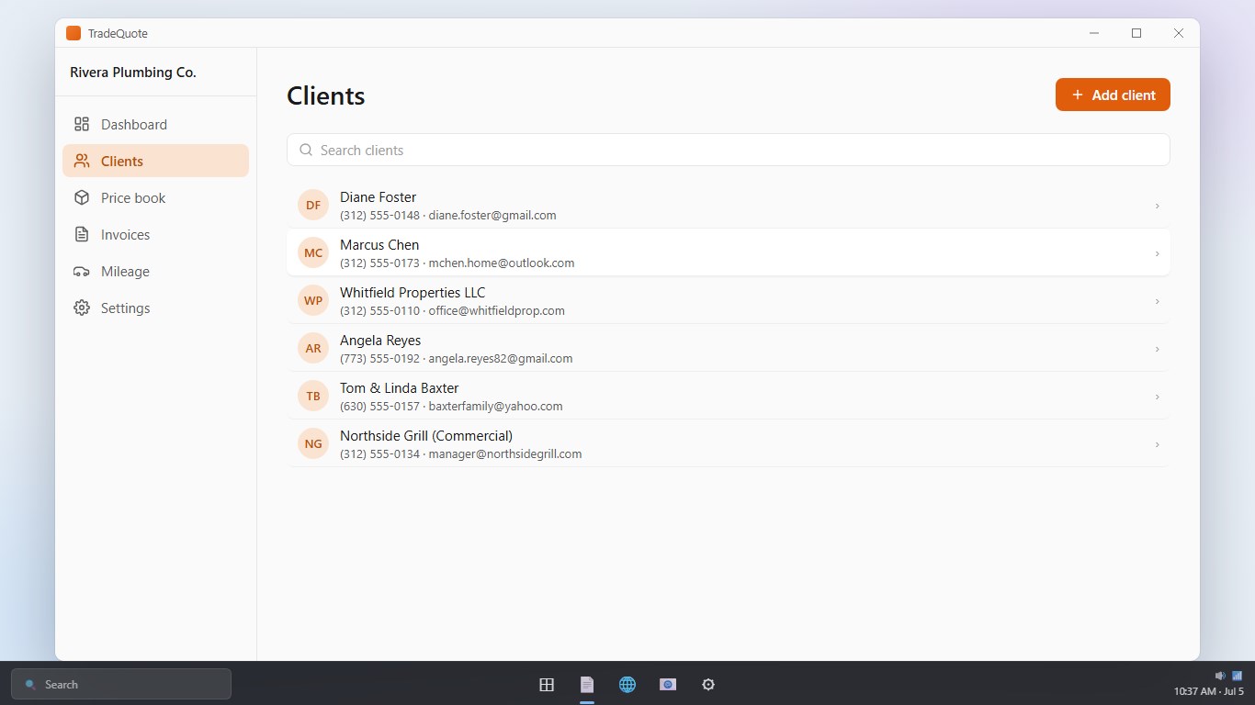Select the Angela Reyes name

click(x=380, y=341)
